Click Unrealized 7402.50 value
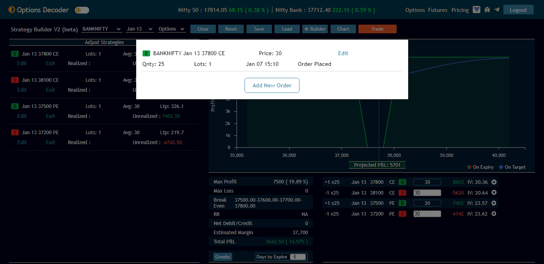This screenshot has width=544, height=264. [171, 116]
